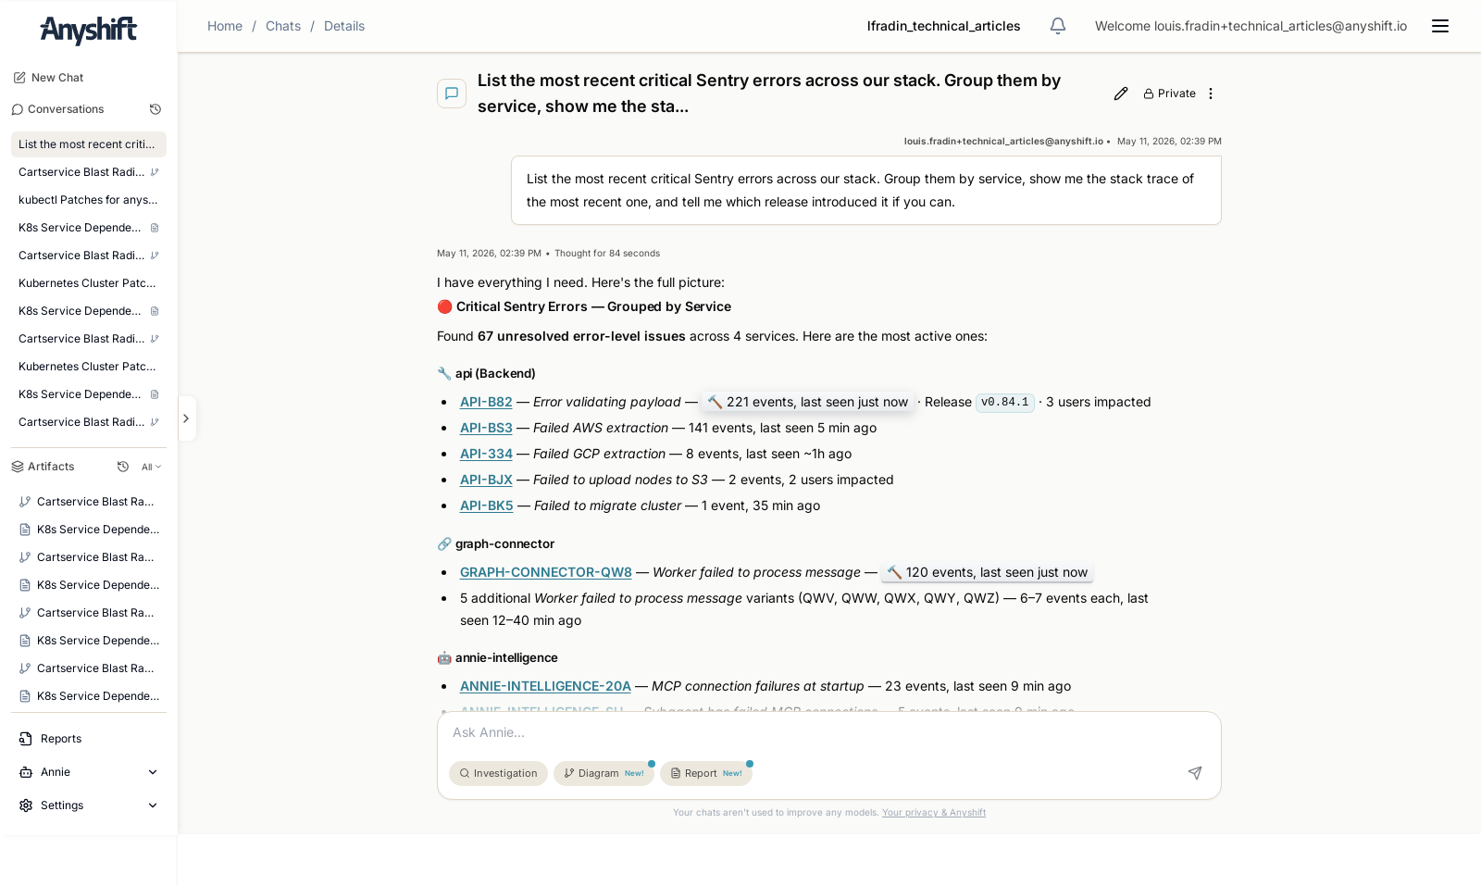Click the Settings gear sidebar icon
This screenshot has width=1481, height=886.
coord(26,805)
